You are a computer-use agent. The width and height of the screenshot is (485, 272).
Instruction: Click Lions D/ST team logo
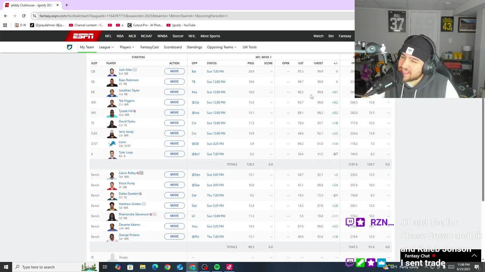[x=112, y=144]
